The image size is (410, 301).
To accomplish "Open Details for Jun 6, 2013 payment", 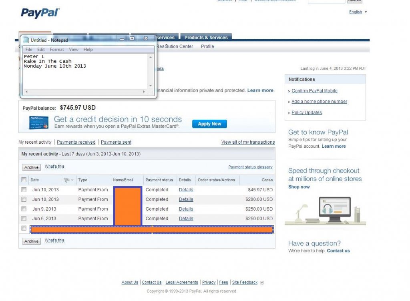I will 186,219.
